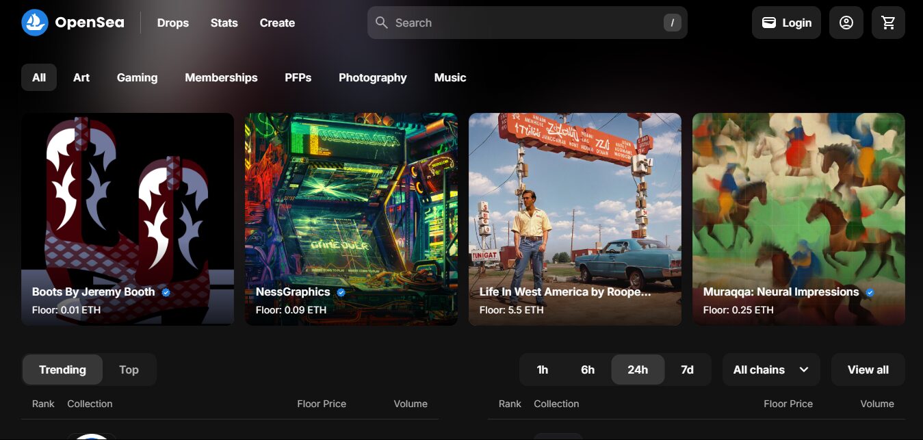The width and height of the screenshot is (923, 440).
Task: Click verified badge next to NessGraphics
Action: (x=341, y=292)
